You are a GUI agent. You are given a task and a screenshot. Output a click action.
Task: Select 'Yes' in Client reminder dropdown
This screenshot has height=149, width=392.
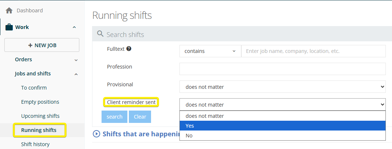pos(282,126)
